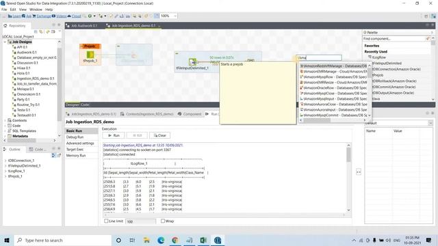Click the >> button beside the console

pyautogui.click(x=359, y=172)
